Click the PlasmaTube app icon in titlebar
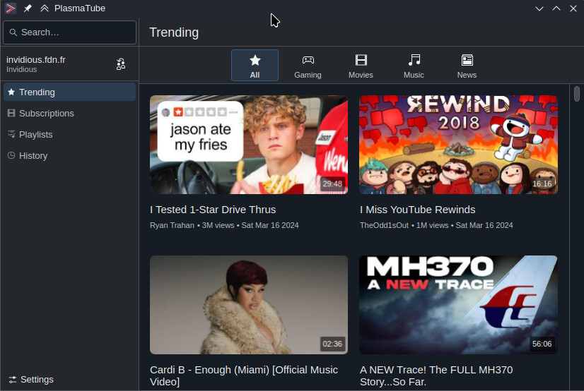This screenshot has height=391, width=584. (x=11, y=8)
